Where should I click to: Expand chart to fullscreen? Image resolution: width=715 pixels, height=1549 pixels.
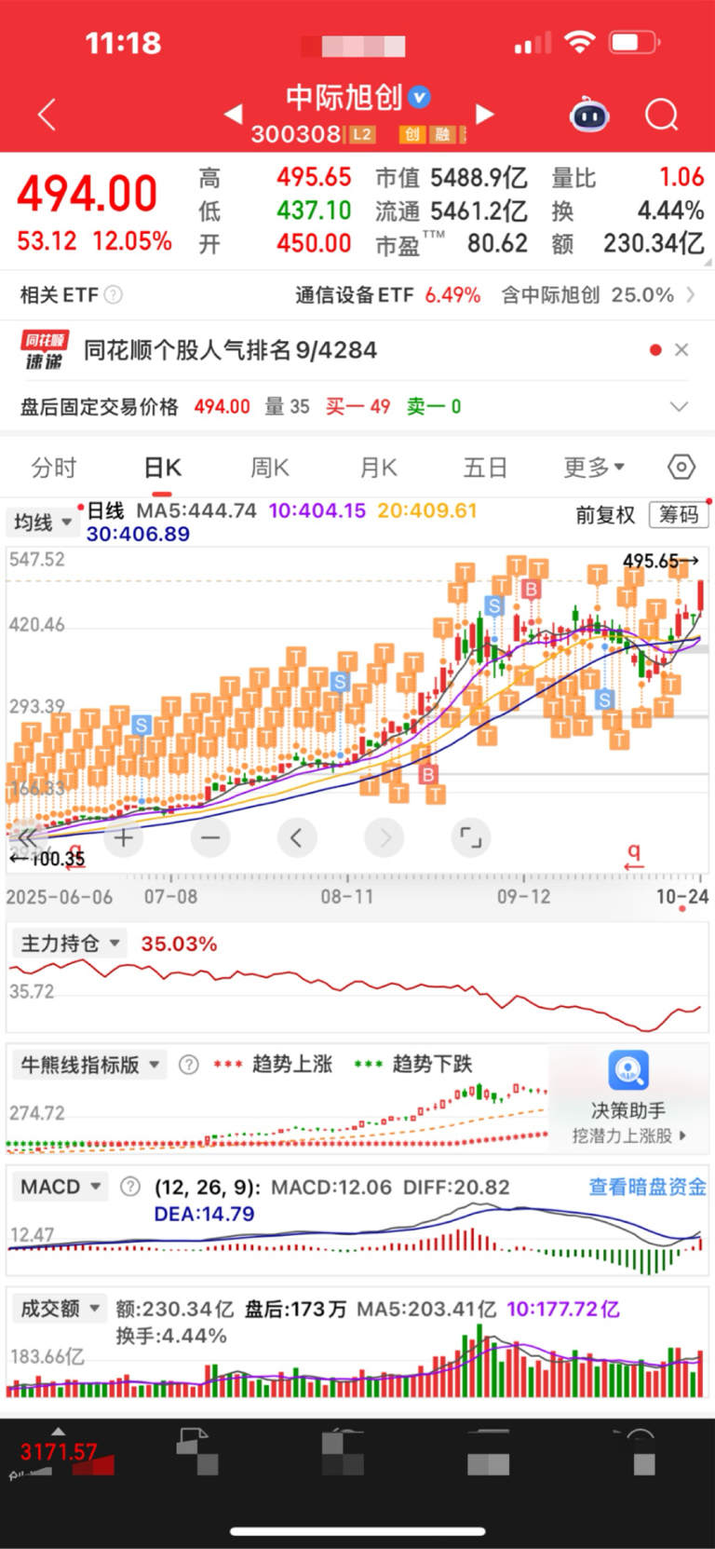pyautogui.click(x=471, y=838)
